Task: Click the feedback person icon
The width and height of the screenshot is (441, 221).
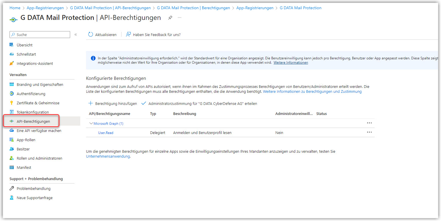Action: tap(128, 35)
